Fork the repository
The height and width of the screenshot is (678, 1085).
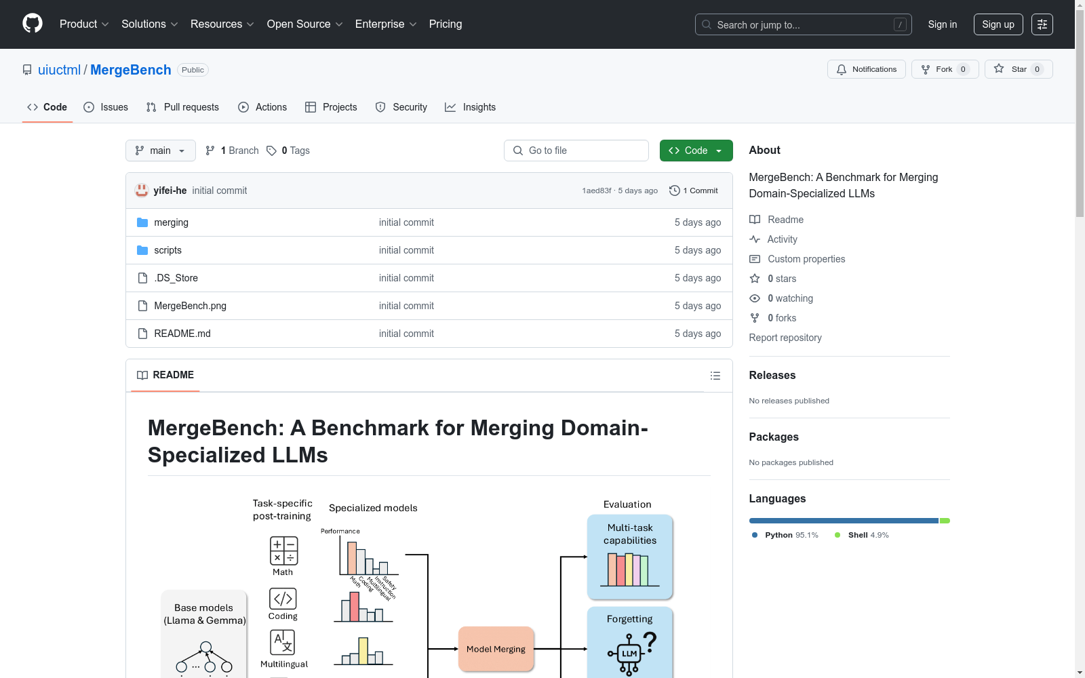point(945,69)
